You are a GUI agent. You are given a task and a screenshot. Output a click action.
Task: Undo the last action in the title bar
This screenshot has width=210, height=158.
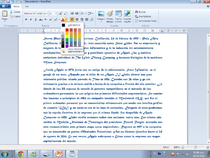click(x=13, y=1)
